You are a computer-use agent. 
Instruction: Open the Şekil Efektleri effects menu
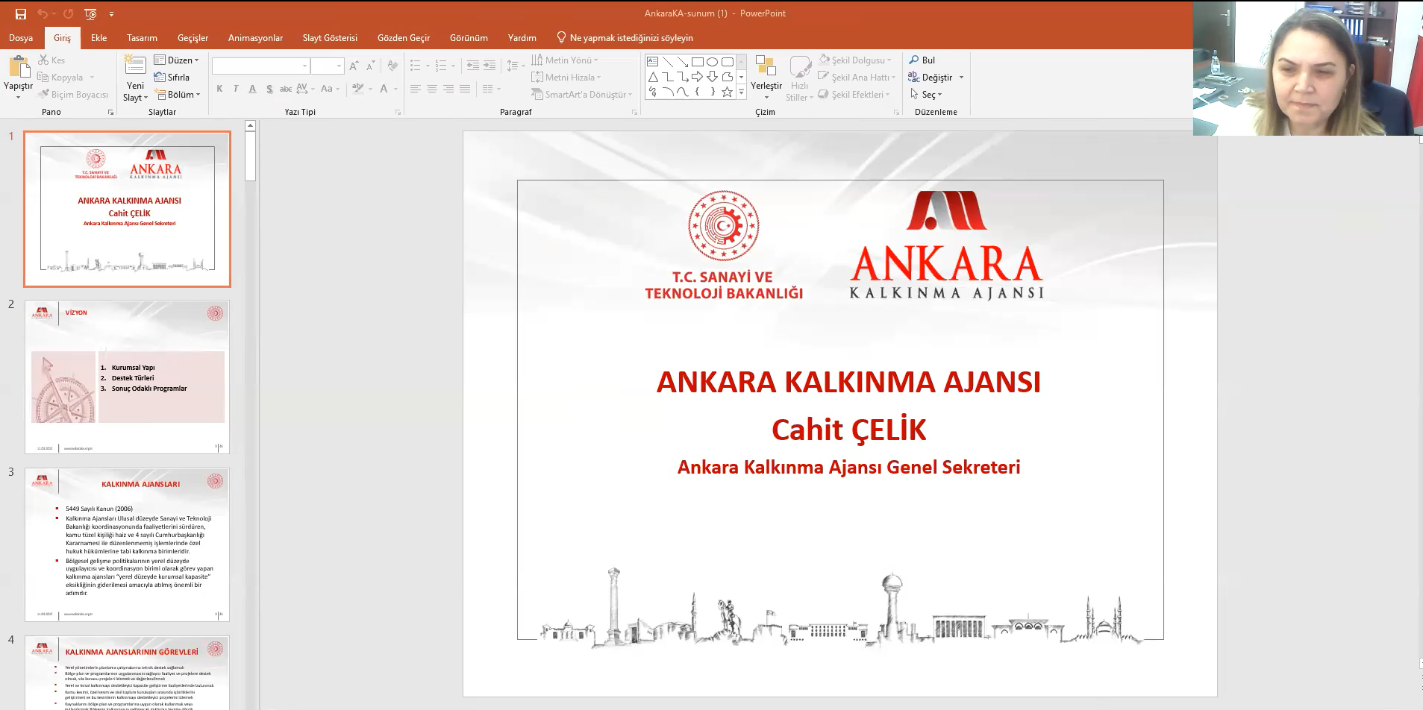[x=854, y=95]
